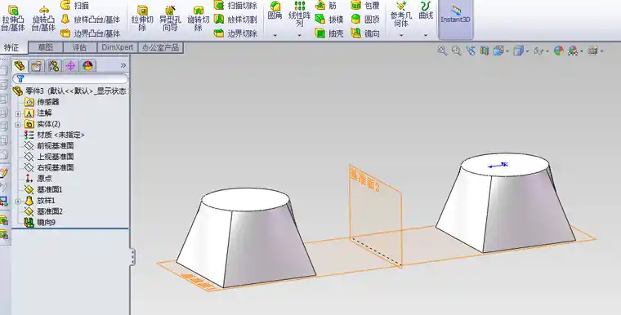Click the 筋 rib tool

[325, 5]
